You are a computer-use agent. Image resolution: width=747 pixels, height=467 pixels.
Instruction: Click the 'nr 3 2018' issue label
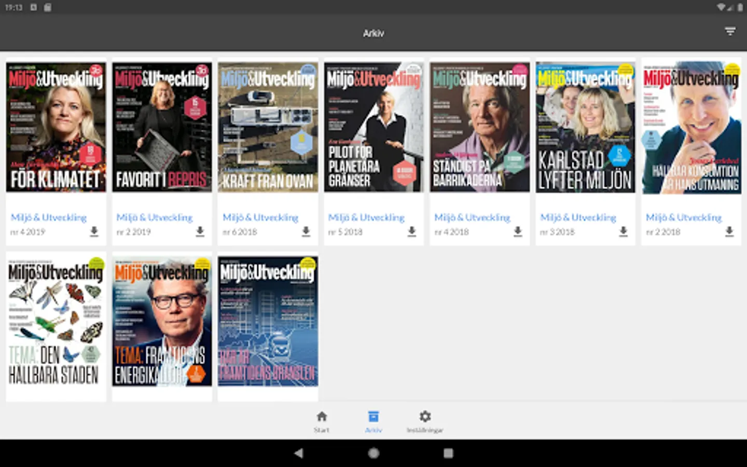pyautogui.click(x=557, y=232)
